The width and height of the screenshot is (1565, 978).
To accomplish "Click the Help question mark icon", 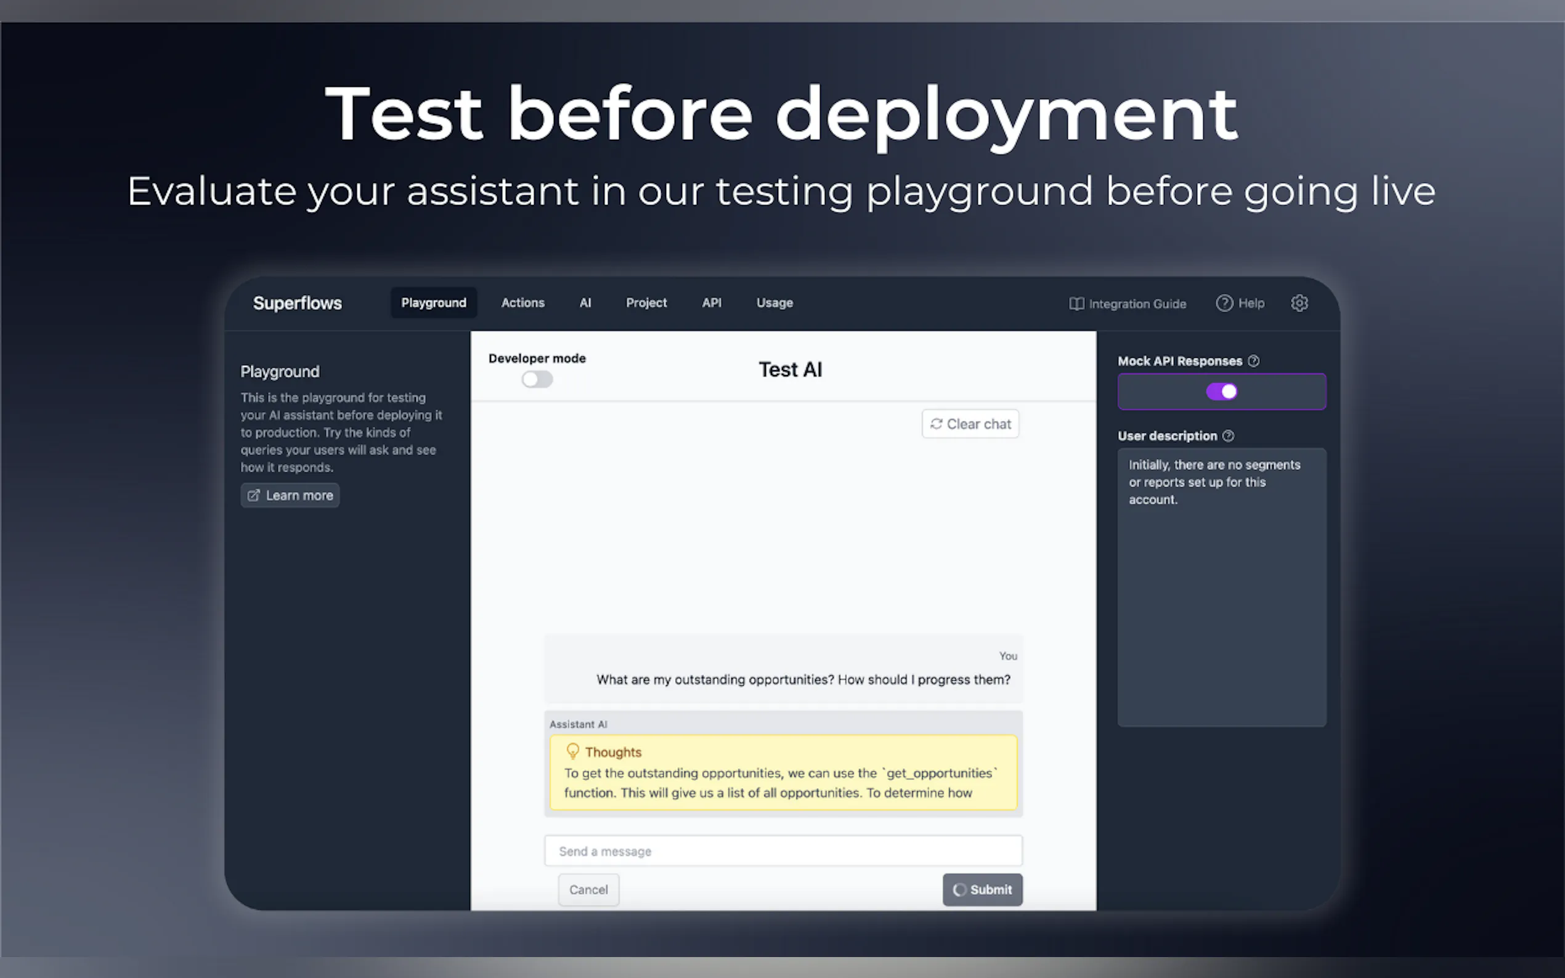I will (x=1224, y=303).
